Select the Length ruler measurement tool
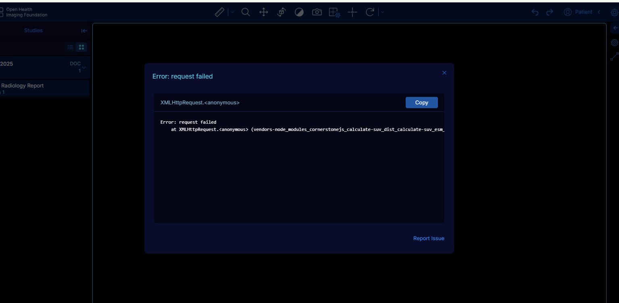Viewport: 619px width, 303px height. pos(219,12)
